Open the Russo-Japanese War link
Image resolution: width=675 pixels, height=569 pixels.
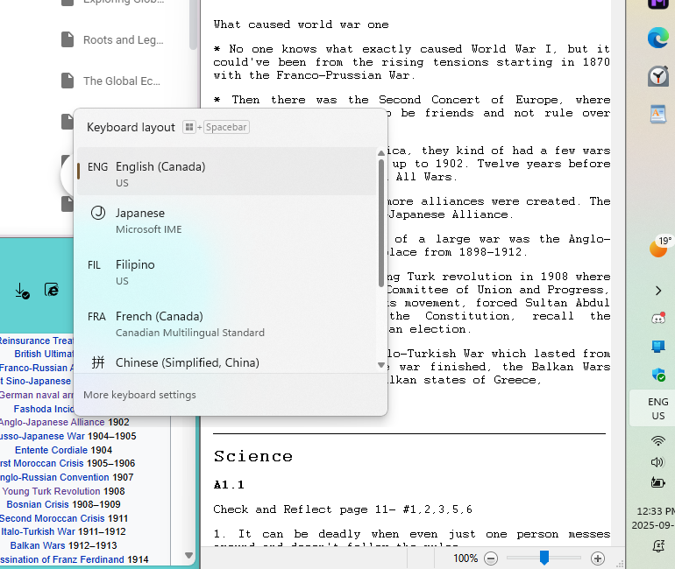click(x=42, y=436)
